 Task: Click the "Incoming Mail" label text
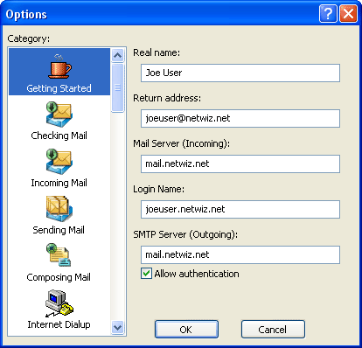pos(59,183)
